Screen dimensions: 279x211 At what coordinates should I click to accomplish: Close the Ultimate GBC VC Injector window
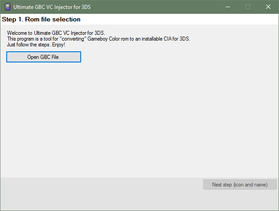[x=268, y=7]
